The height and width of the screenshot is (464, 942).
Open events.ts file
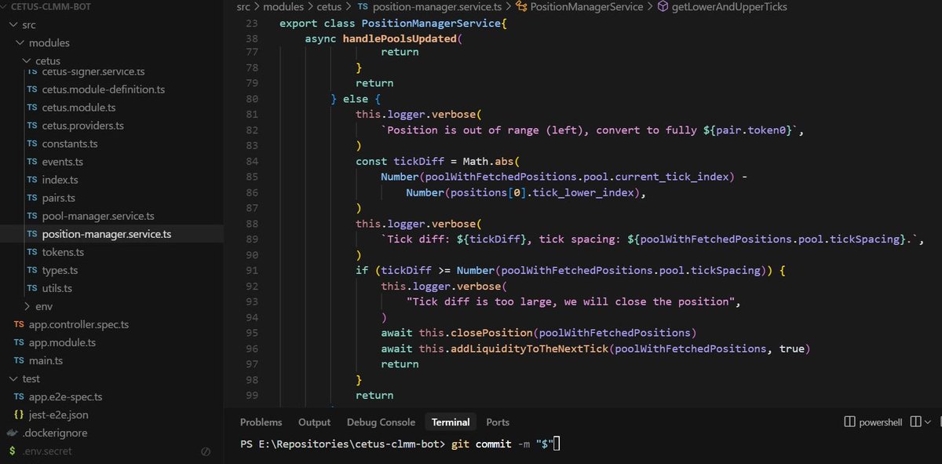click(x=62, y=162)
